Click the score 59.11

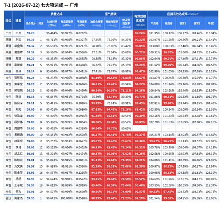click(x=31, y=103)
